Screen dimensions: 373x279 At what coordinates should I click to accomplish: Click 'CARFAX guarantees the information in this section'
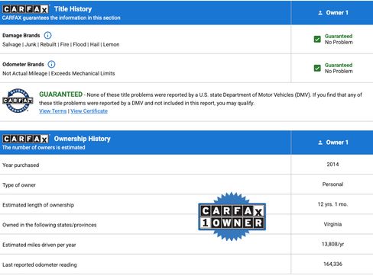coord(61,18)
